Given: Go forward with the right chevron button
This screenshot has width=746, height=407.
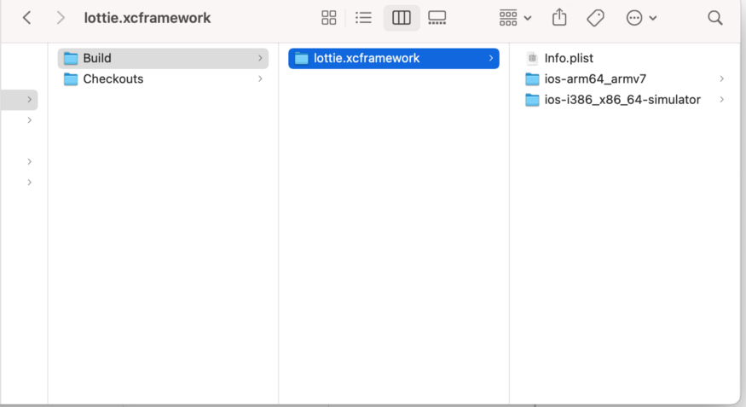Looking at the screenshot, I should [60, 18].
